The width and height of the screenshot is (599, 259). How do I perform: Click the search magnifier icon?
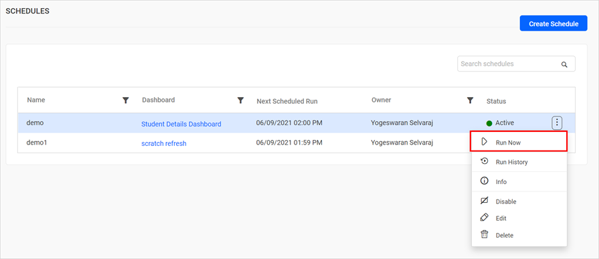[564, 64]
